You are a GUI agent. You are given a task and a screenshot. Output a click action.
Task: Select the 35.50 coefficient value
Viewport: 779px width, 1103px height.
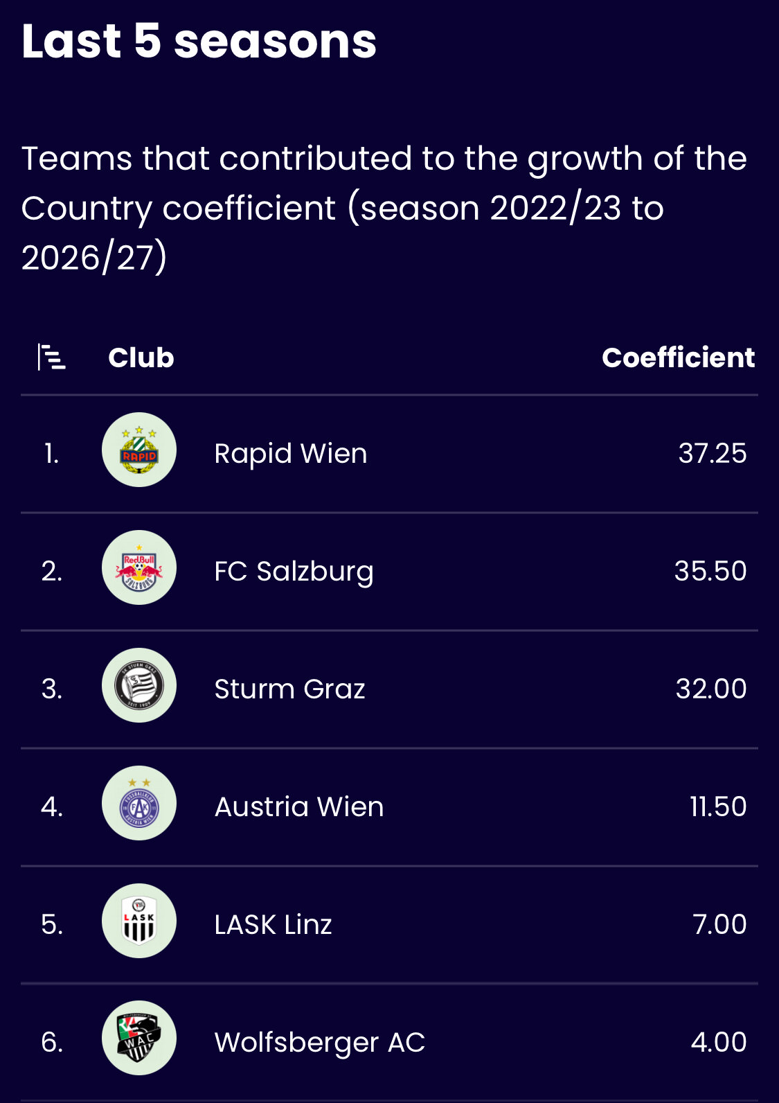[710, 572]
